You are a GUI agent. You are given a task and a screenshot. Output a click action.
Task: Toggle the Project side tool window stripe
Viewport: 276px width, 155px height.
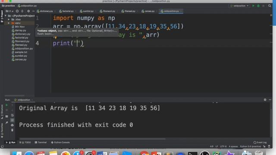(x=2, y=16)
